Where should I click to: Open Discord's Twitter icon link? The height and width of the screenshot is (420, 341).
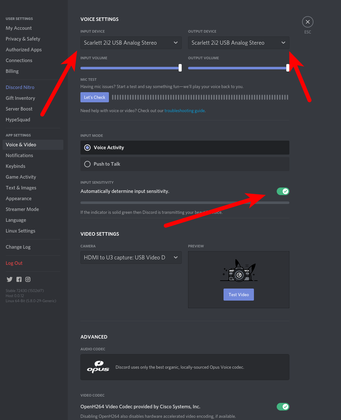(x=9, y=279)
